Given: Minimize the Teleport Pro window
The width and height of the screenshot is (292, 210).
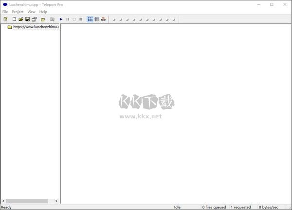Looking at the screenshot, I should point(259,4).
